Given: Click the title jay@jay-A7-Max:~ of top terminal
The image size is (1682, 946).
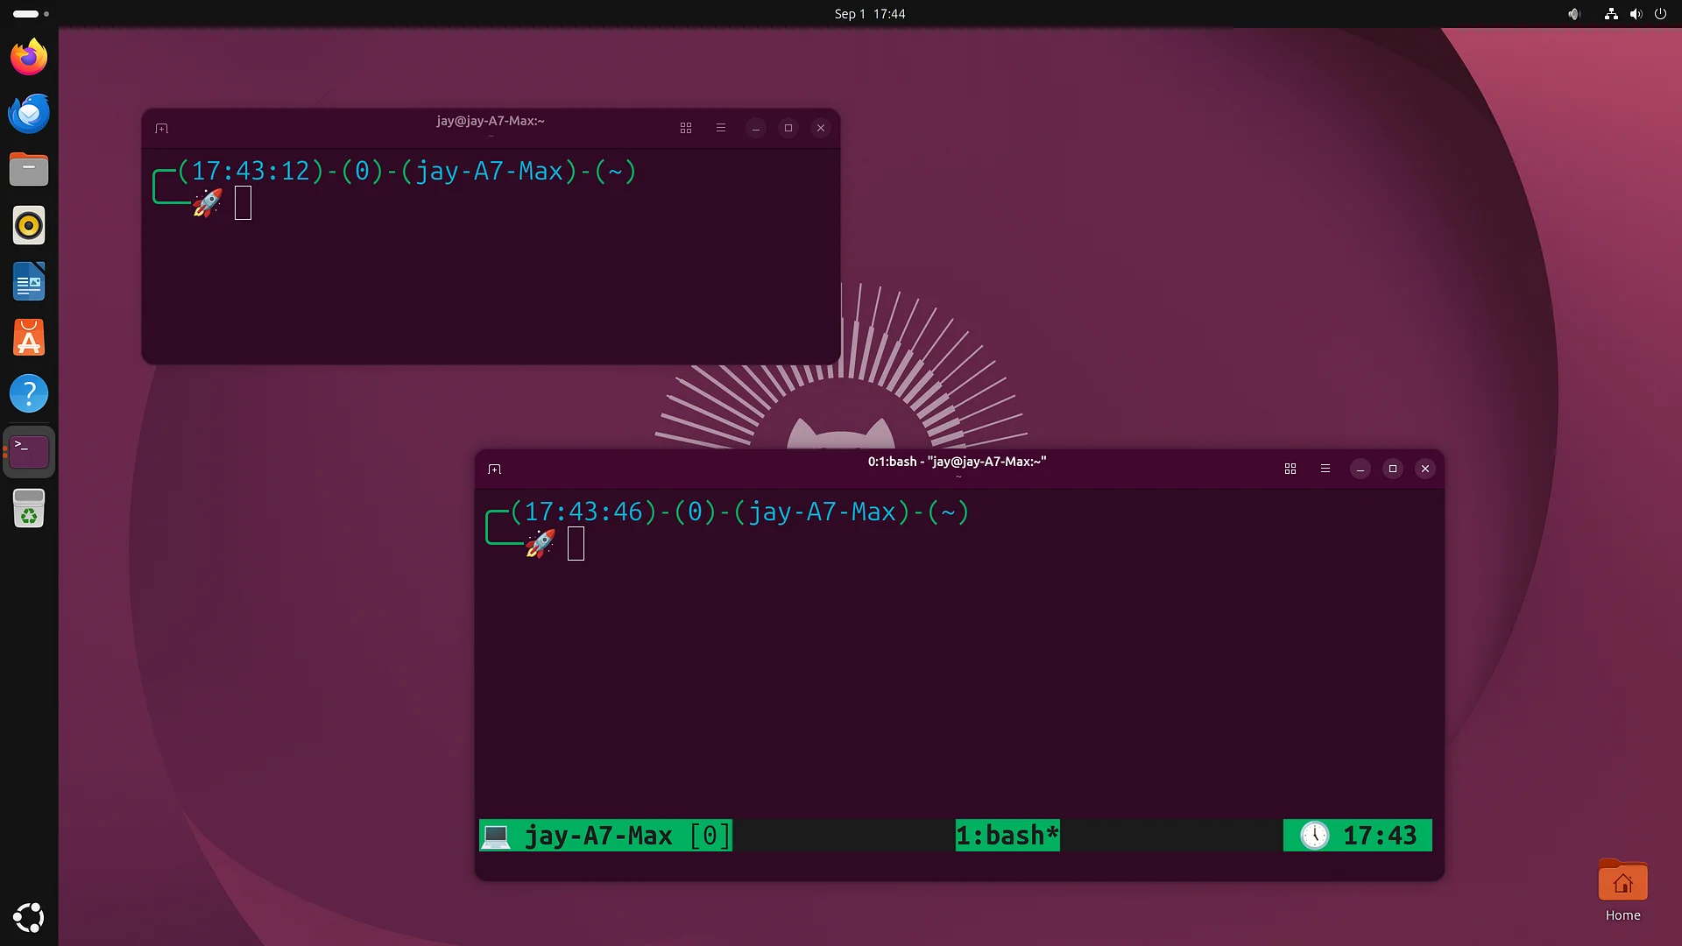Looking at the screenshot, I should click(x=491, y=121).
